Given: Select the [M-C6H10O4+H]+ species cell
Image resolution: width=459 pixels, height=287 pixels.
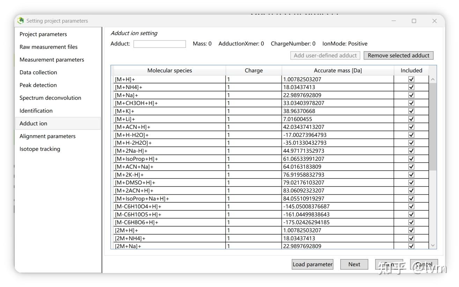Looking at the screenshot, I should pyautogui.click(x=170, y=206).
